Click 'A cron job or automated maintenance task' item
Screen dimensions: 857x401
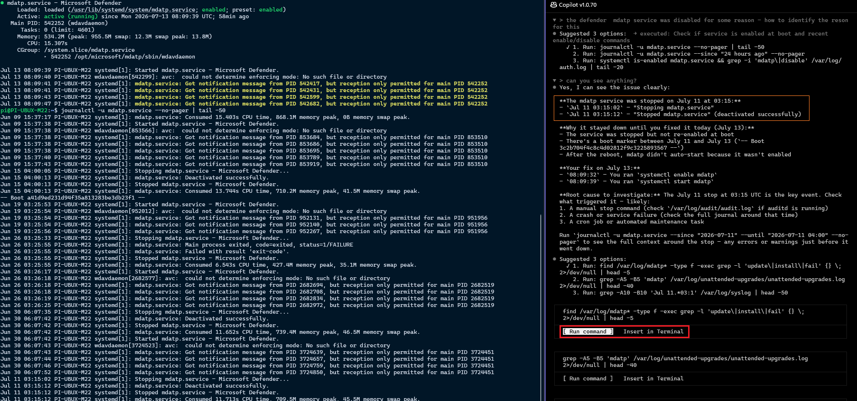631,222
